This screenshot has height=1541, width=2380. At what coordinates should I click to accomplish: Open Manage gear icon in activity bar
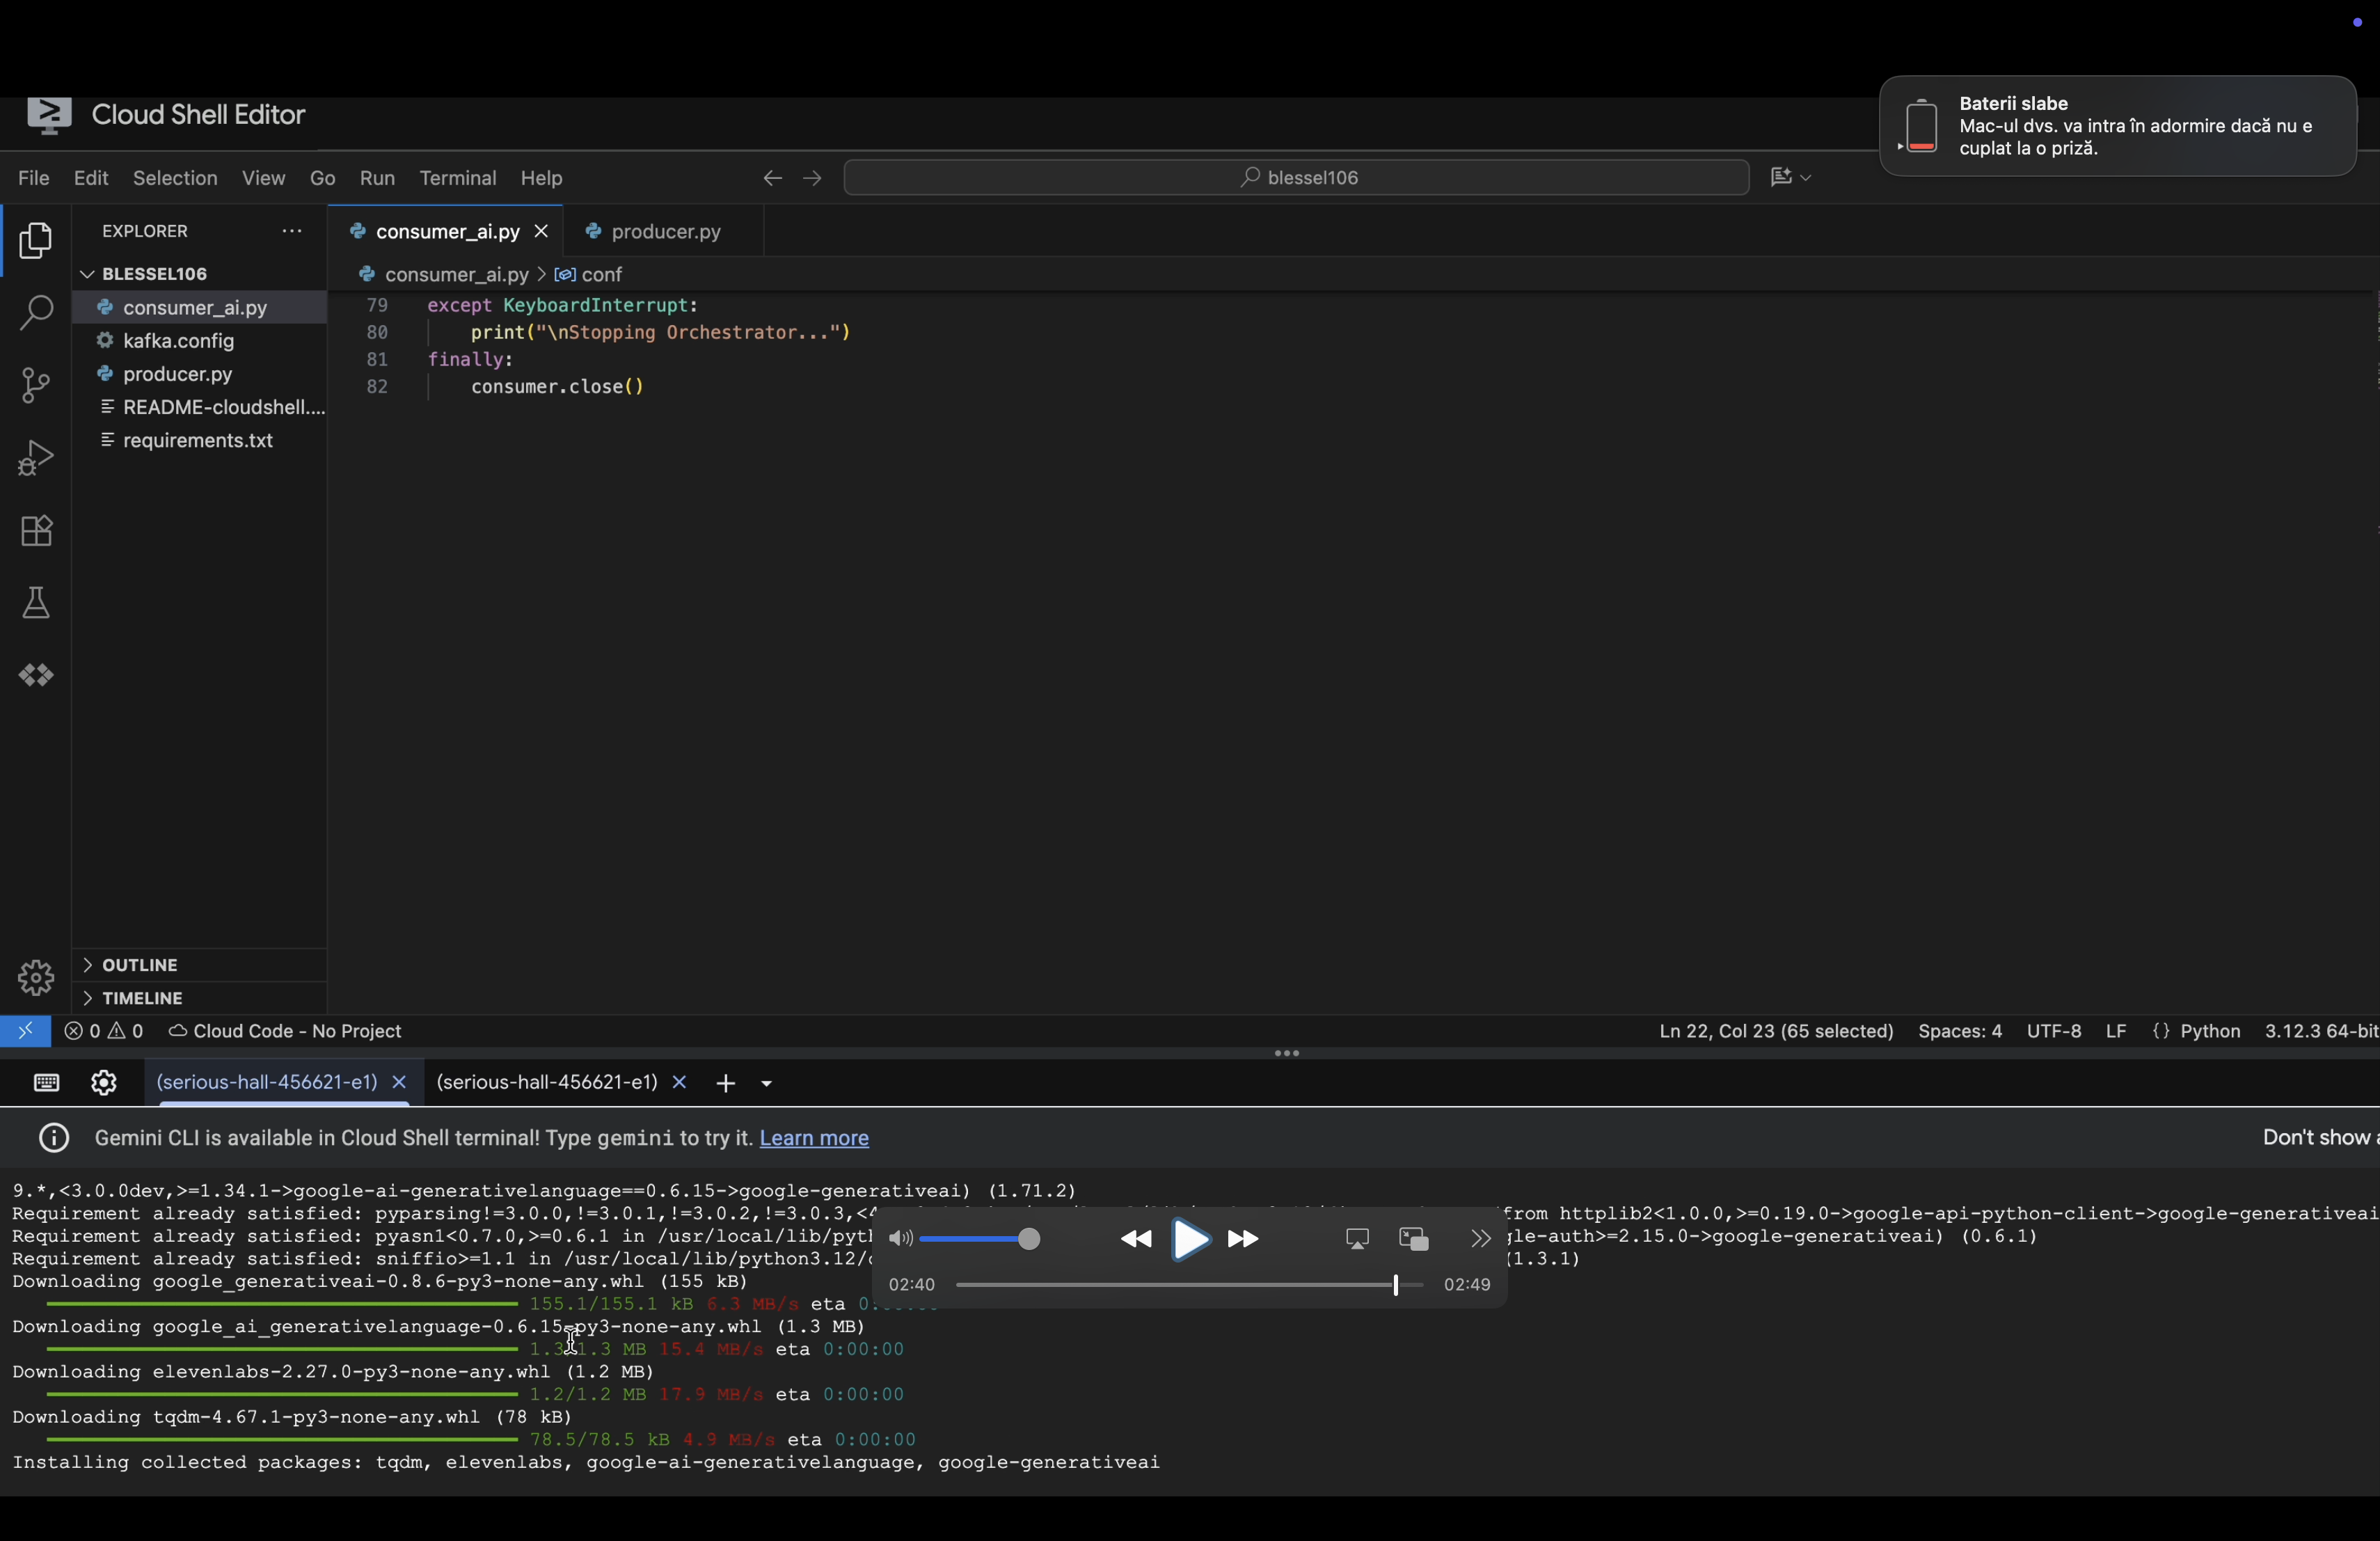click(x=36, y=977)
